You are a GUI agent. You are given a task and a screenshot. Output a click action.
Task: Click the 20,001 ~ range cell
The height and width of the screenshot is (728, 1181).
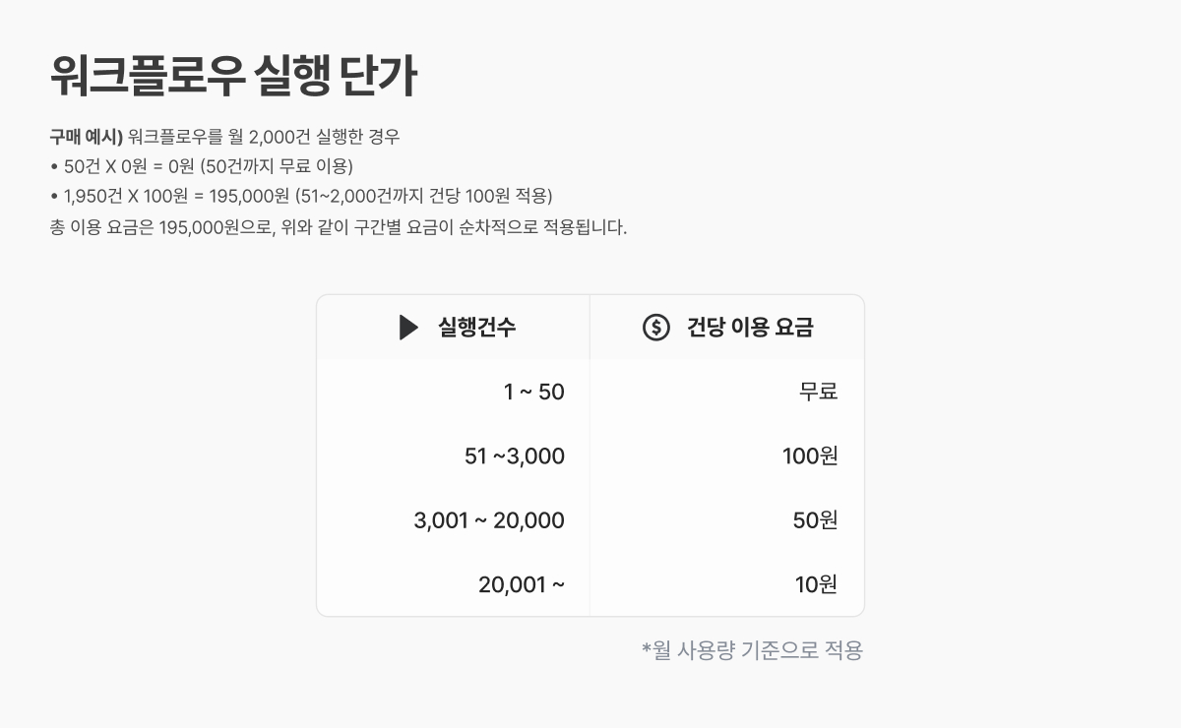click(x=522, y=584)
